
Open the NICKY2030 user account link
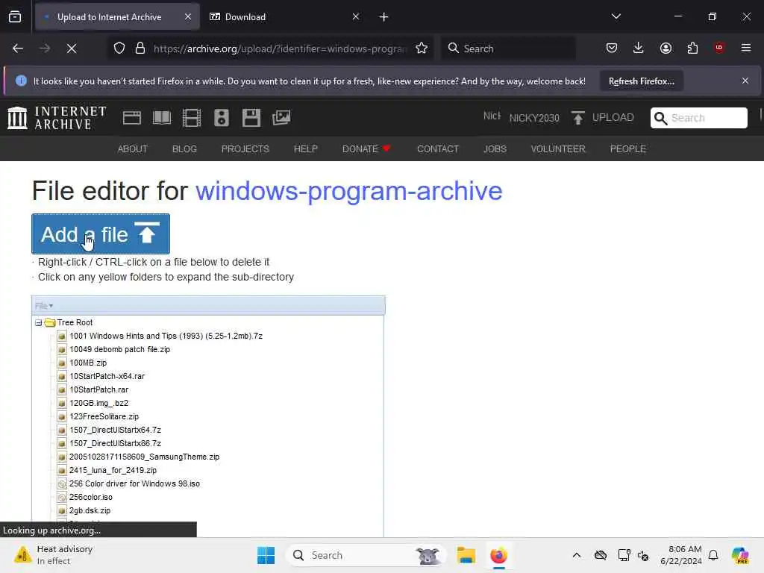(x=534, y=118)
